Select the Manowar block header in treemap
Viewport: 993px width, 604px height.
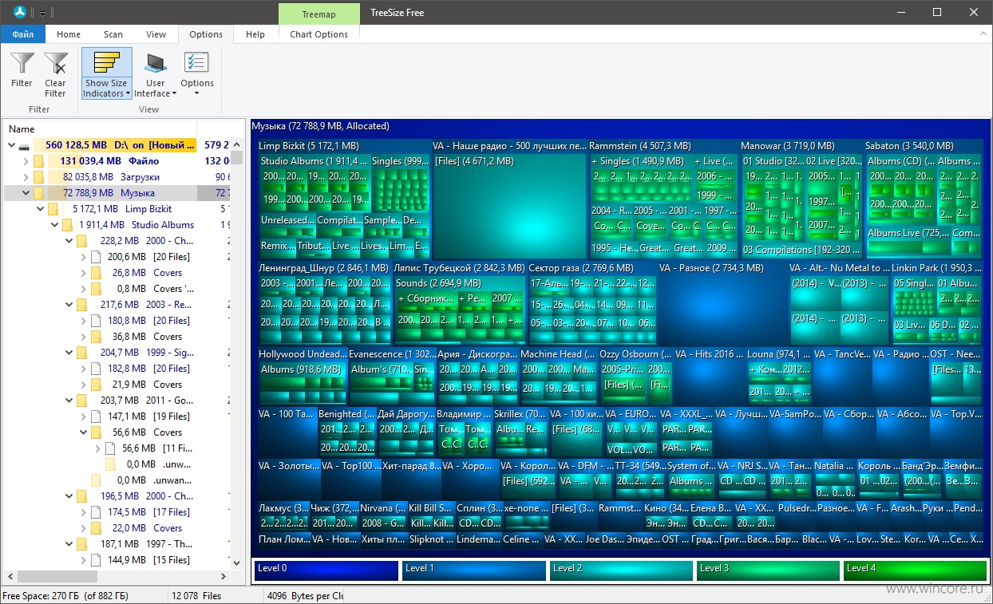[801, 146]
